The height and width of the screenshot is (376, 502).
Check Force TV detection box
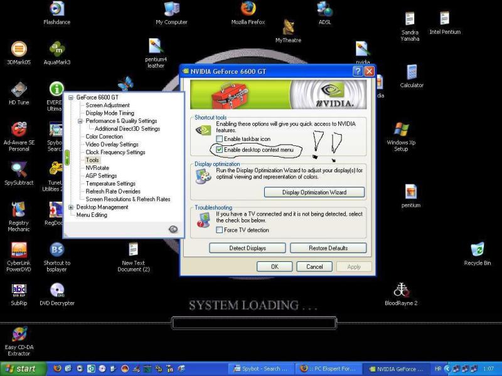(219, 230)
